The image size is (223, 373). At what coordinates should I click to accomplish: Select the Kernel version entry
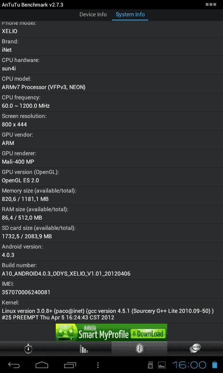tap(111, 311)
